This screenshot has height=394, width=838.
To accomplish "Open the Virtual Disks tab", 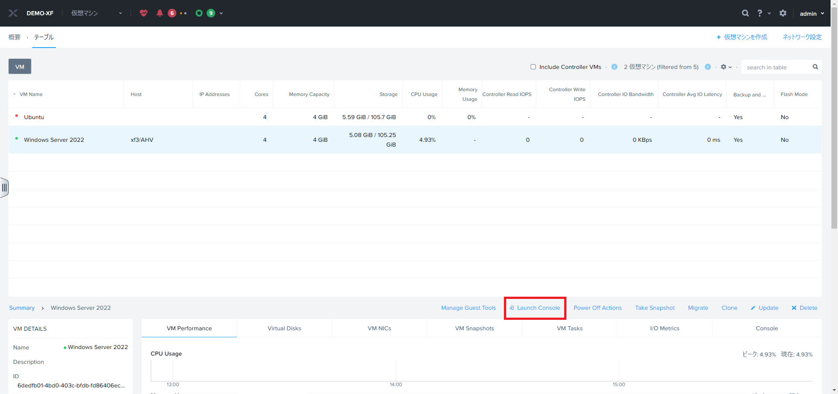I will pyautogui.click(x=284, y=328).
